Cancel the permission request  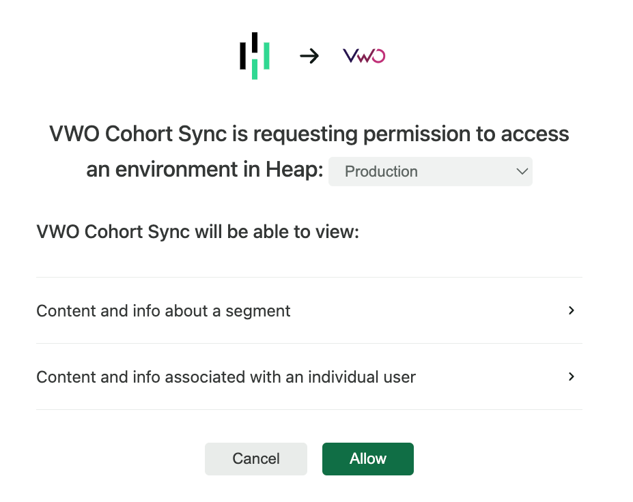click(256, 459)
